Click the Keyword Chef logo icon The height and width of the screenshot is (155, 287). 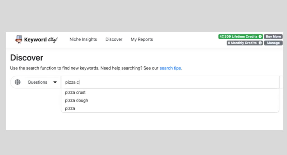pos(19,39)
